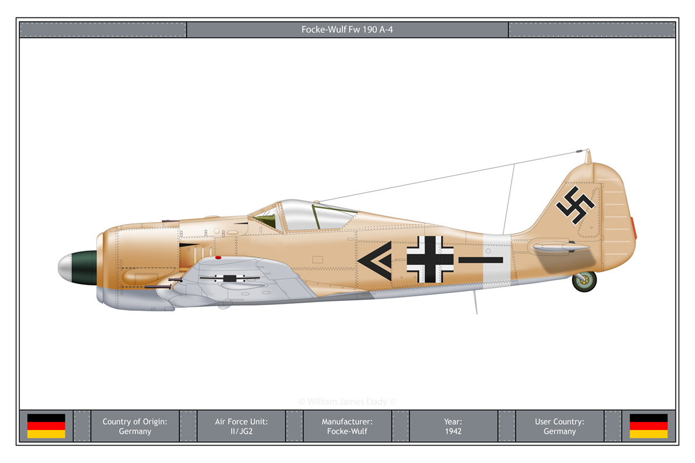Click the title text Focke-Wulf Fw 190 A-4

click(x=347, y=30)
